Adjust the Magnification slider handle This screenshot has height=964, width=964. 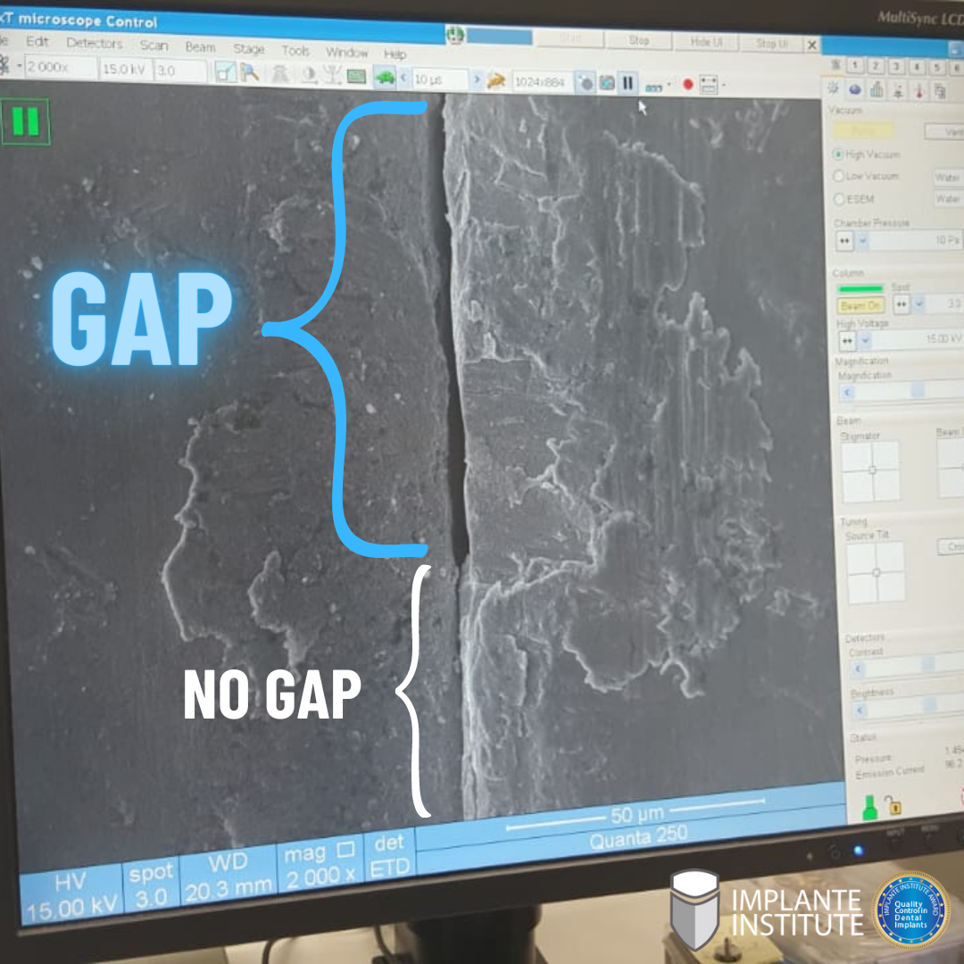pyautogui.click(x=917, y=391)
